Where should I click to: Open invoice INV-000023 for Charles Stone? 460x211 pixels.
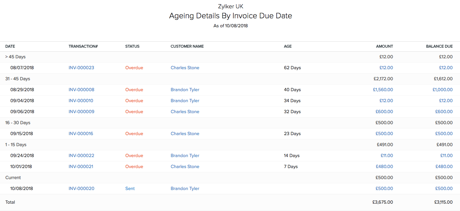point(81,68)
